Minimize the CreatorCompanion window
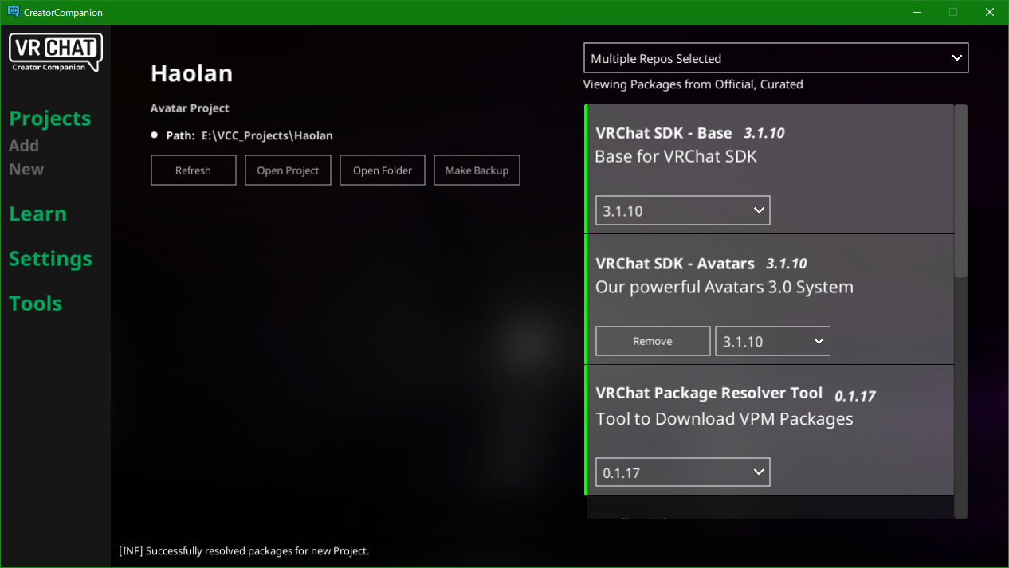Image resolution: width=1009 pixels, height=568 pixels. (918, 12)
